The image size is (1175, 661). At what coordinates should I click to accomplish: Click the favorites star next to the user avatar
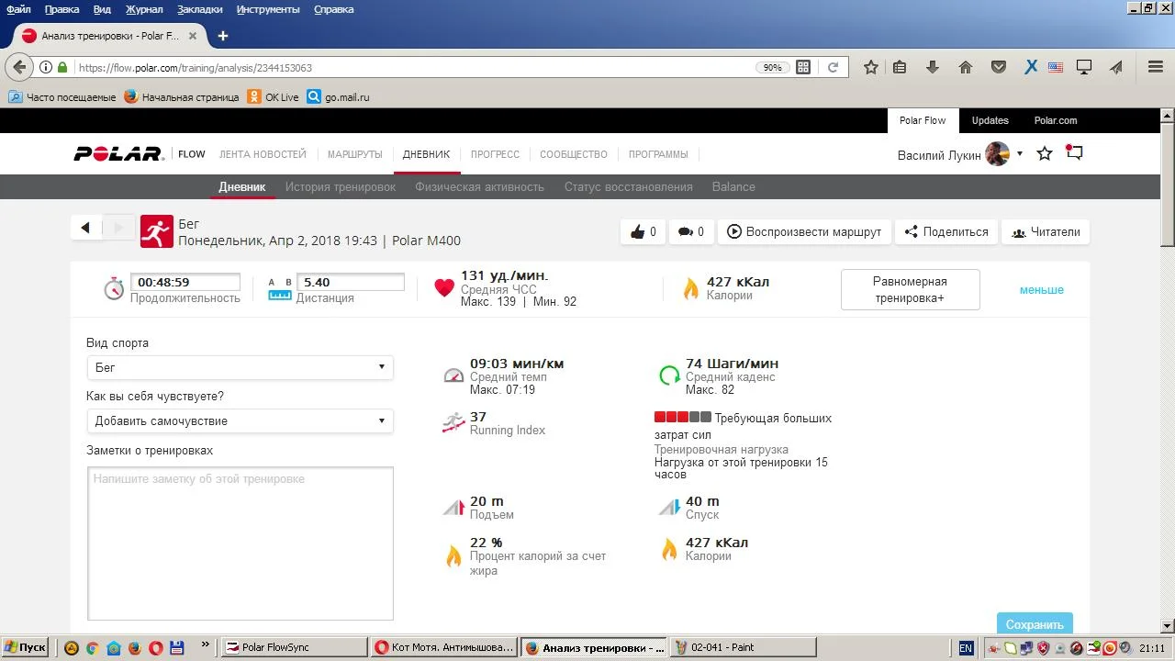pos(1045,153)
